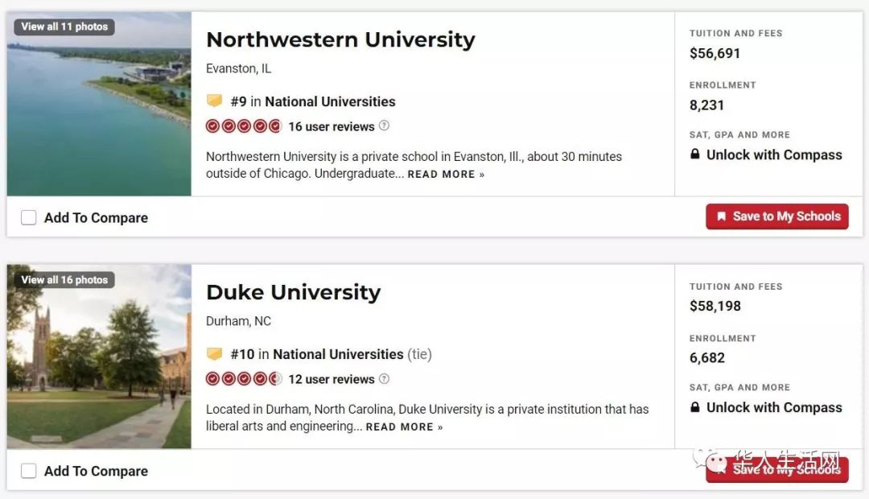This screenshot has height=499, width=869.
Task: Click lock icon in Duke's Compass section
Action: click(x=695, y=407)
